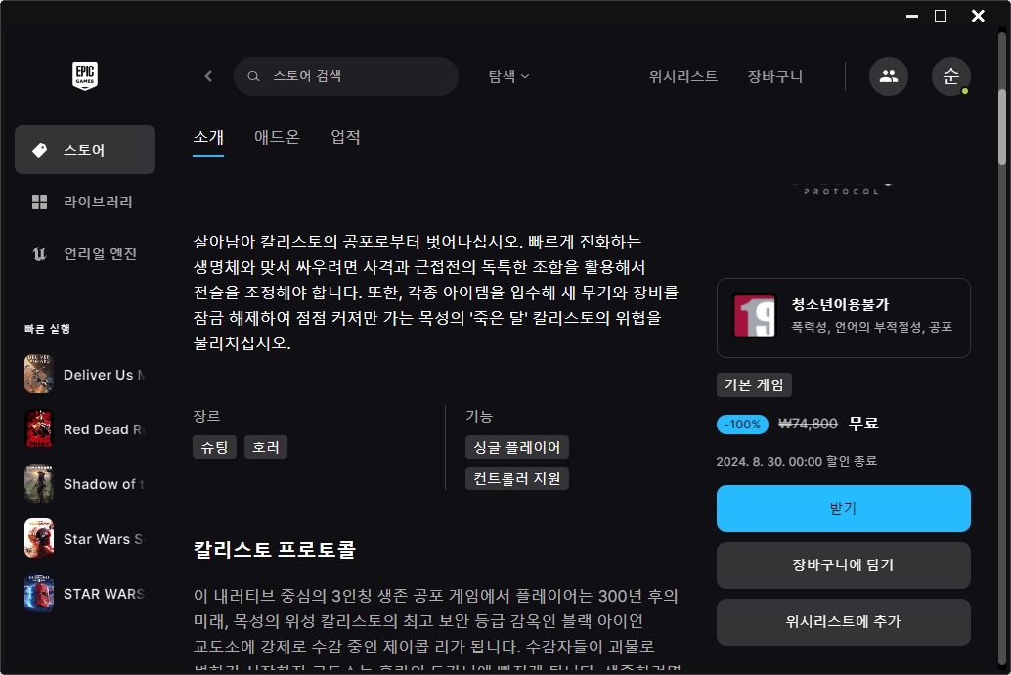Open 라이브러리 in the sidebar
The image size is (1011, 675).
[x=85, y=202]
